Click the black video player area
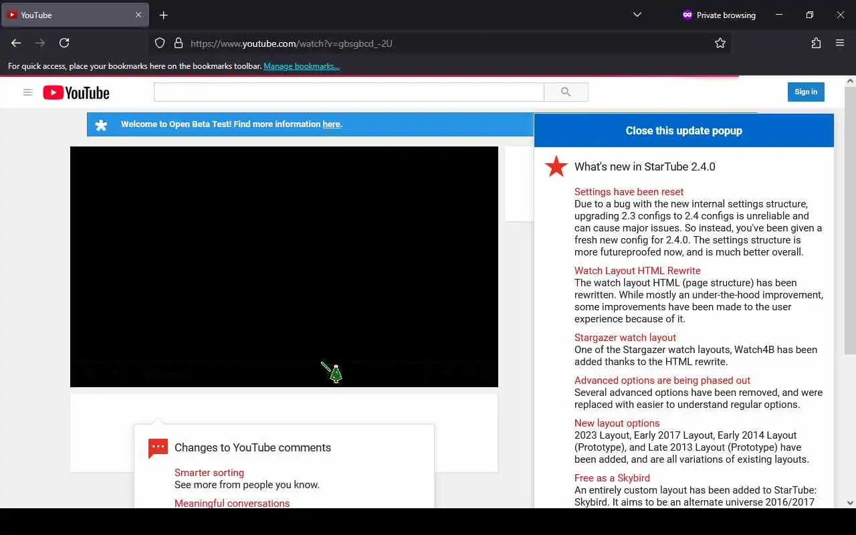This screenshot has height=535, width=856. tap(284, 267)
